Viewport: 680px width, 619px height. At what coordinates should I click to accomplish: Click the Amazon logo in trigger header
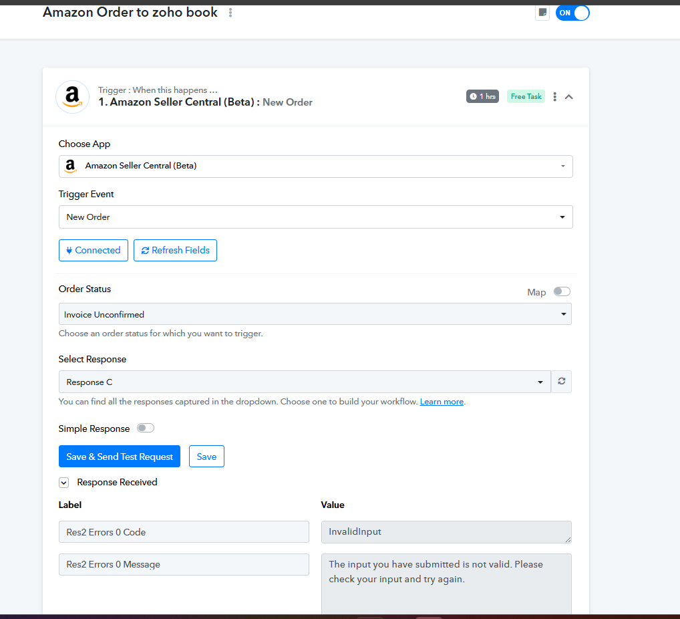72,97
